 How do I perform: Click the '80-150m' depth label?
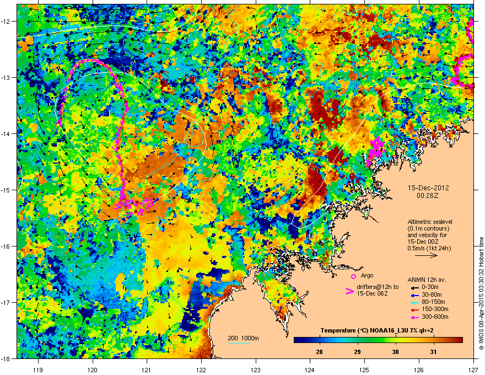click(x=433, y=302)
